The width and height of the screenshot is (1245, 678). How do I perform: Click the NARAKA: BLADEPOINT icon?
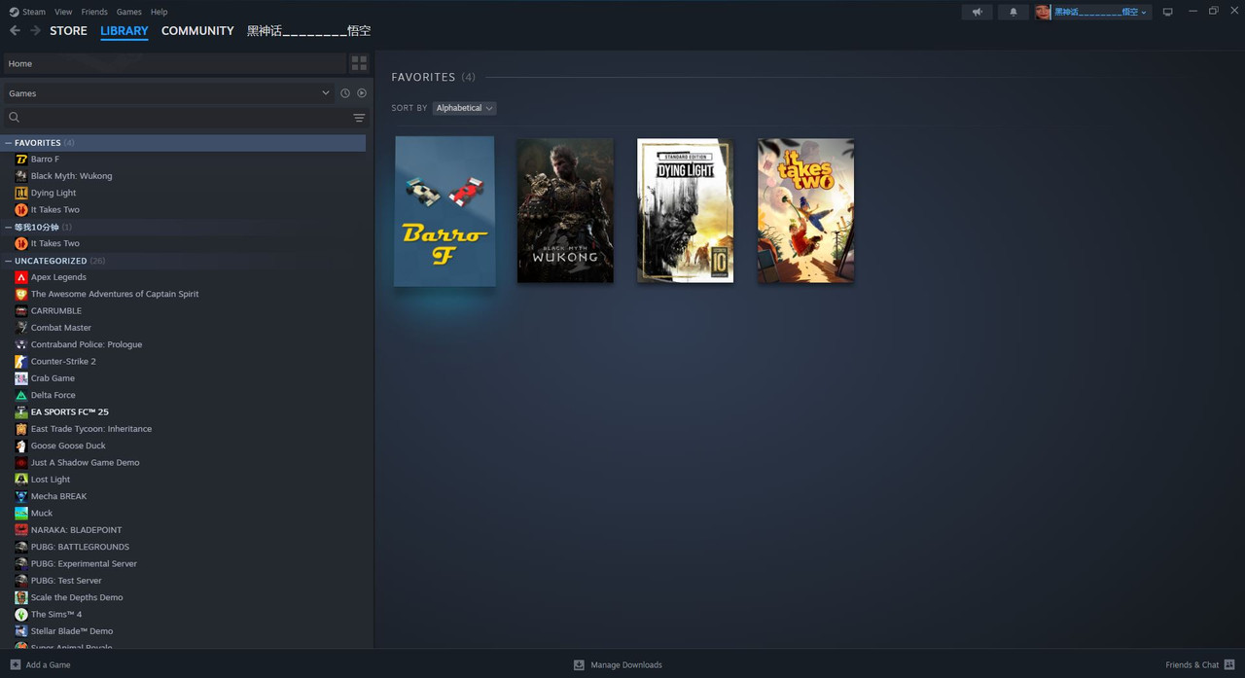tap(21, 530)
